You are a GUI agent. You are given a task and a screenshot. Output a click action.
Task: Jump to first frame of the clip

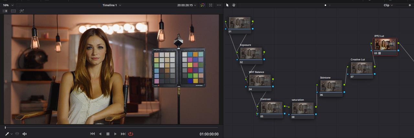[92, 134]
